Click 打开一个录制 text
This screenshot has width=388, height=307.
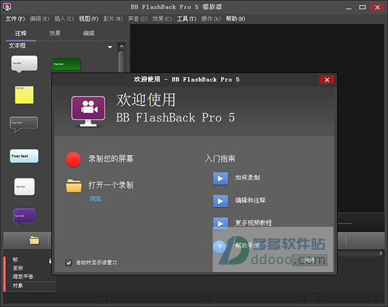click(x=111, y=185)
